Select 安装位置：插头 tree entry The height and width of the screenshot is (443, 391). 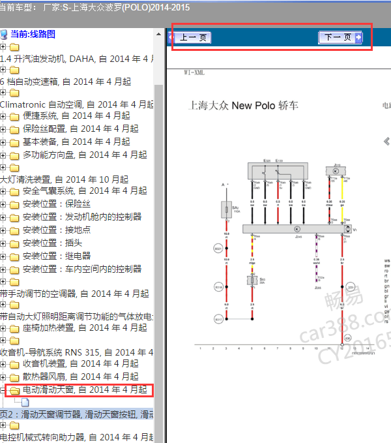tap(53, 243)
